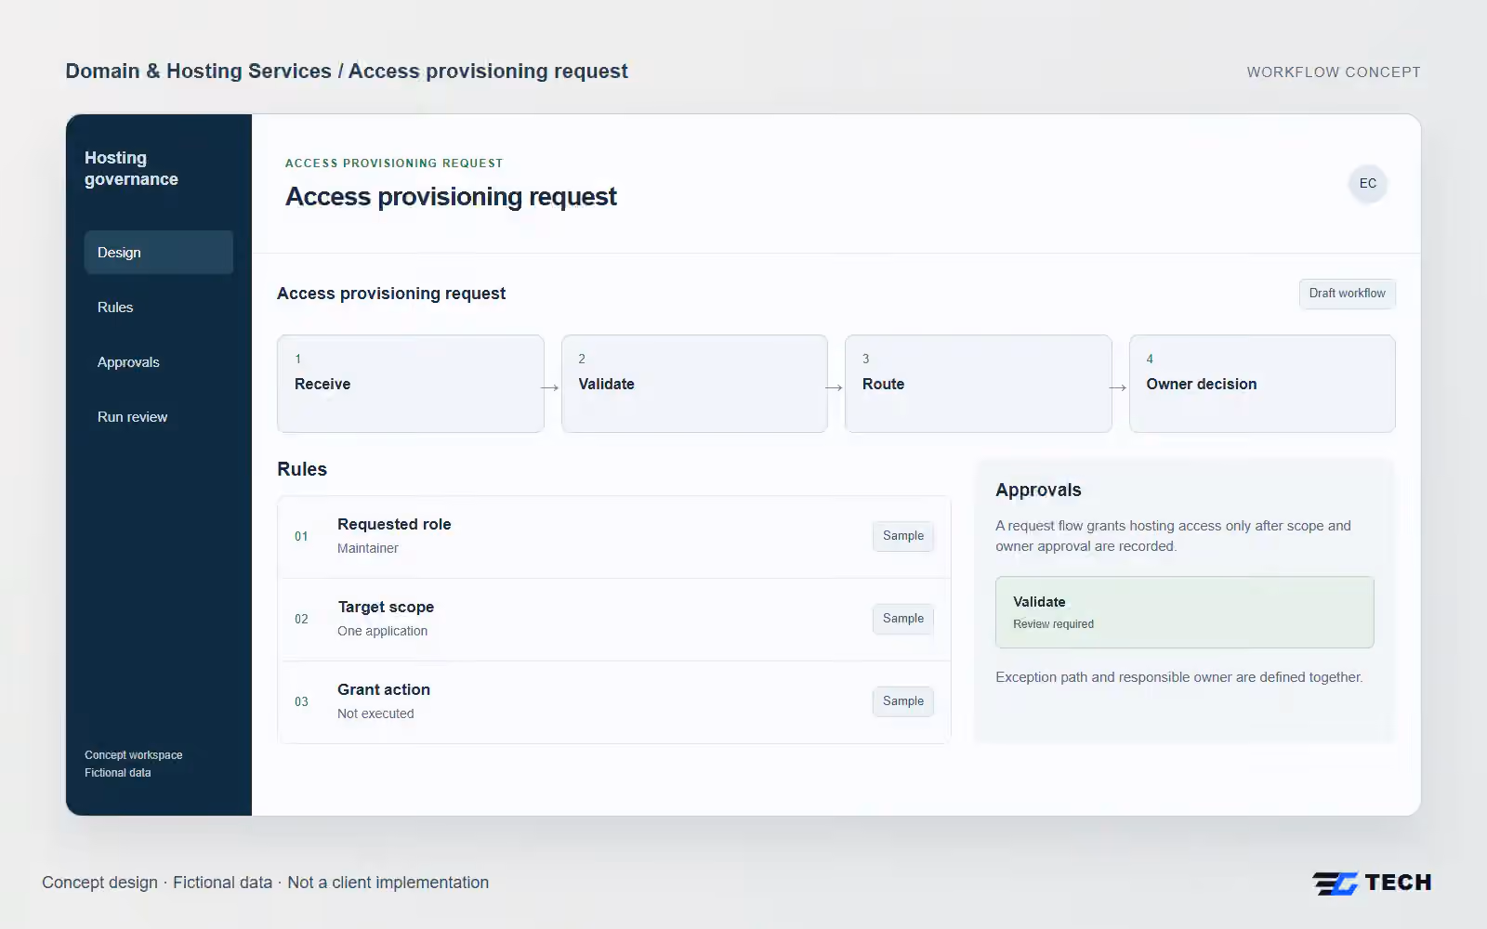The height and width of the screenshot is (929, 1487).
Task: Select the Route step card
Action: (978, 384)
